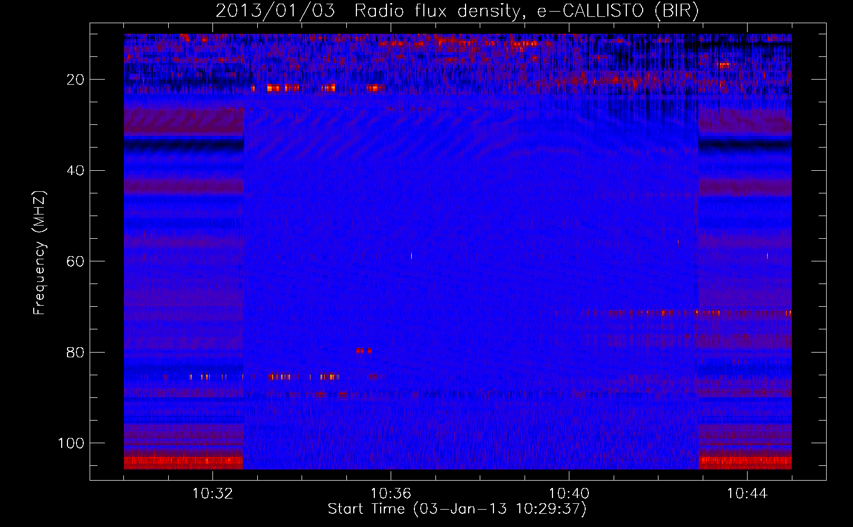The width and height of the screenshot is (853, 527).
Task: Click the plot title '2013/01/03 Radio flux density, e-CALLISTO (BIR)'
Action: pyautogui.click(x=457, y=11)
